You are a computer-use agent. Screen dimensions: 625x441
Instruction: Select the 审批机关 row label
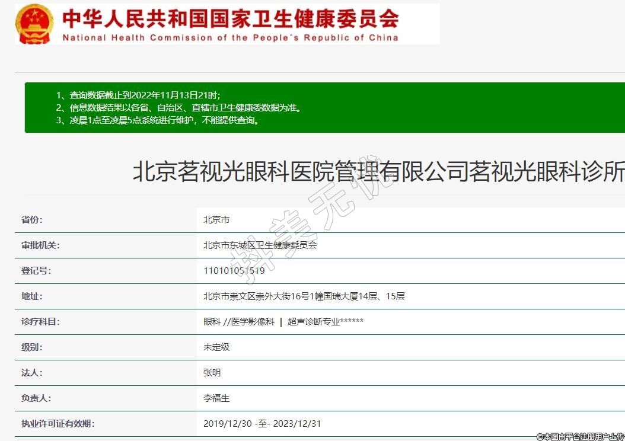coord(40,245)
